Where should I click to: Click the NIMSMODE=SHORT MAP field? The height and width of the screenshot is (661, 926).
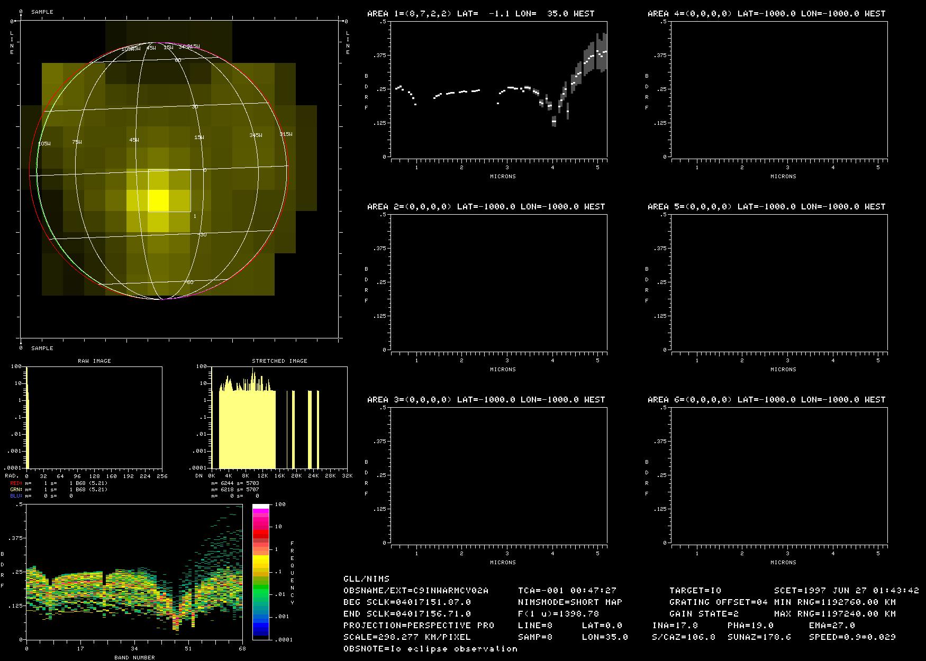click(570, 602)
